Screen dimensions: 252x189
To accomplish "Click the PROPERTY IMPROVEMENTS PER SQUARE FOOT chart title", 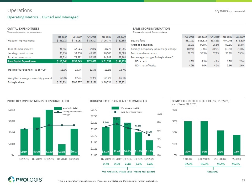I will (x=38, y=101).
